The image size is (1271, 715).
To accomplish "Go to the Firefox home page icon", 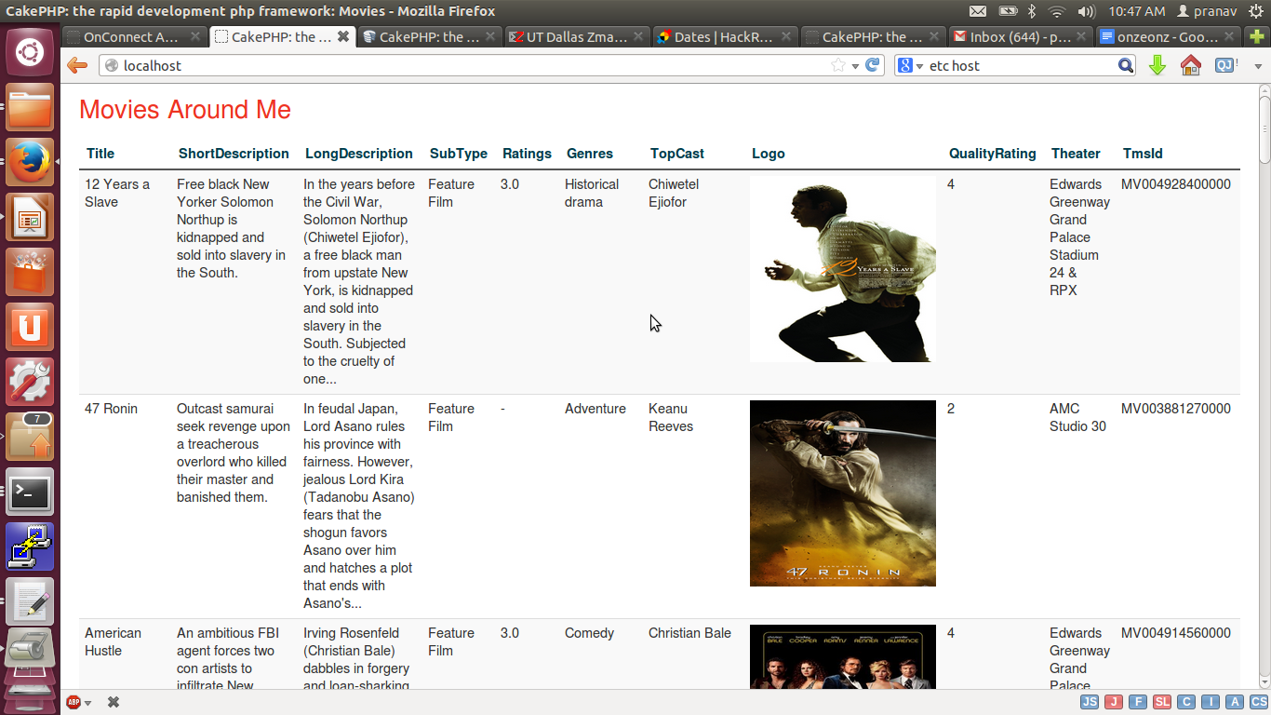I will 1190,65.
